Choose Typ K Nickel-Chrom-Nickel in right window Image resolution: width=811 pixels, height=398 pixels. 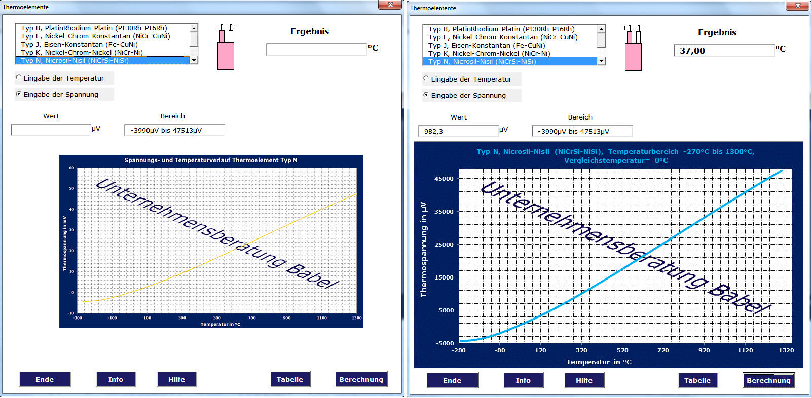[x=510, y=53]
